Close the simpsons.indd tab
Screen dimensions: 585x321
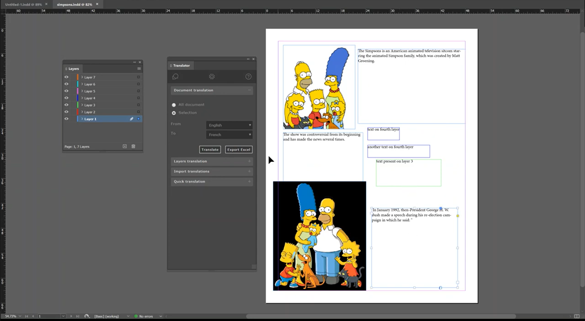point(97,4)
